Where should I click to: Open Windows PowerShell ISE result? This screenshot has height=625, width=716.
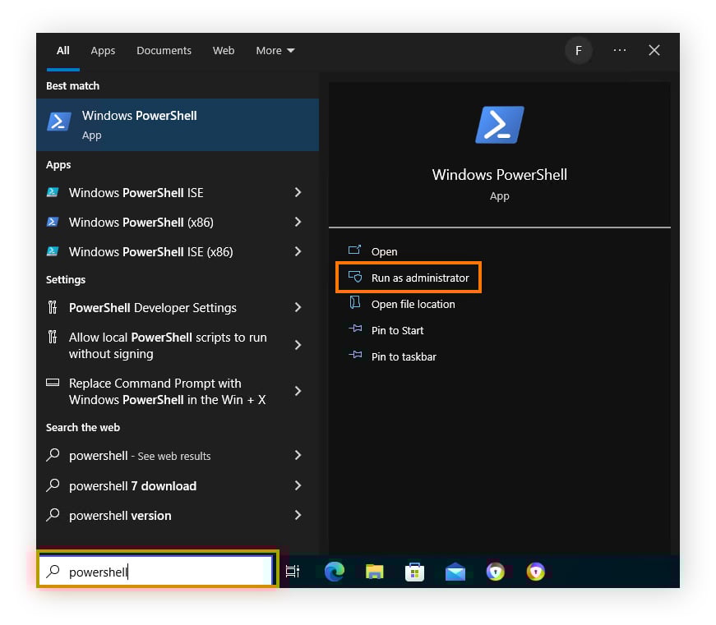tap(178, 192)
